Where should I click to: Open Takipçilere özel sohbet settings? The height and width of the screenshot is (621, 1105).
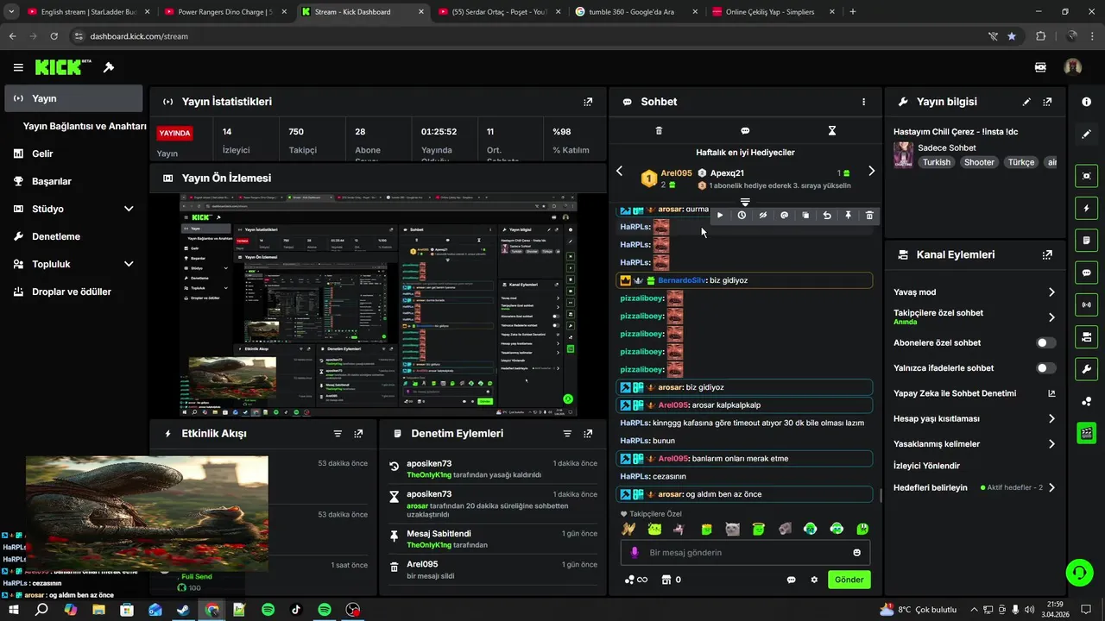(x=1051, y=317)
